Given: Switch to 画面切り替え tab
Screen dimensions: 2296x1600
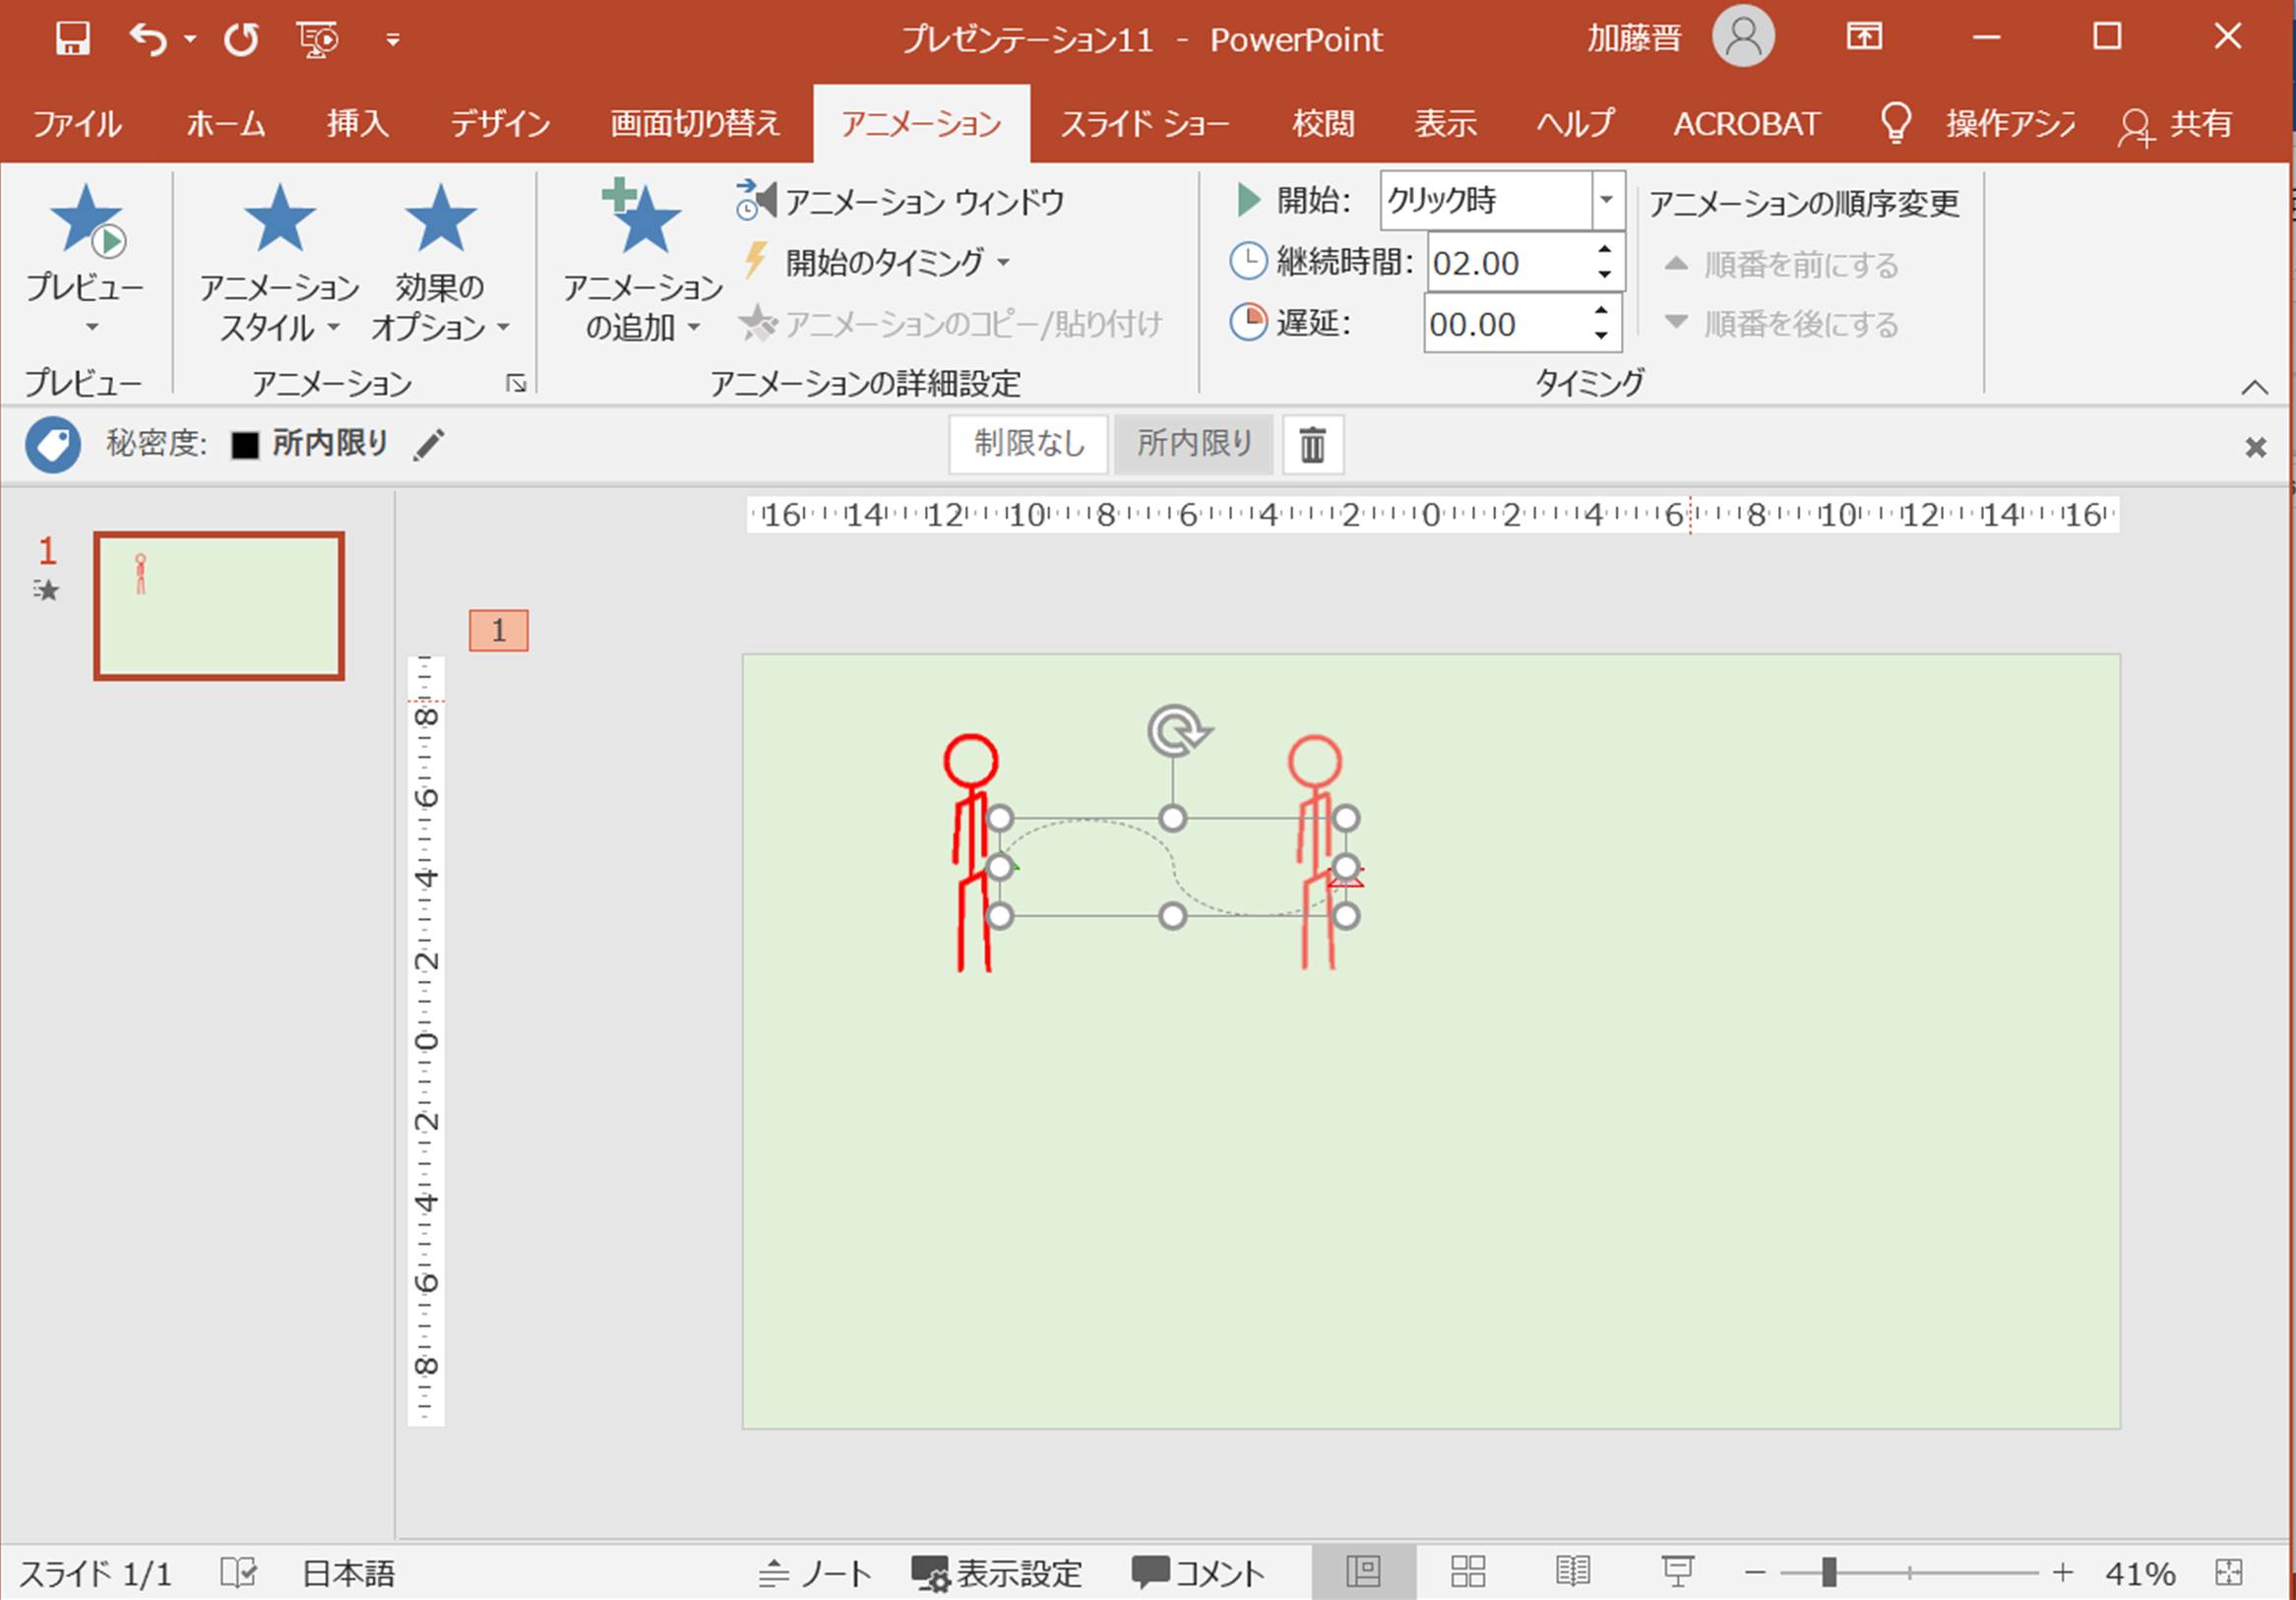Looking at the screenshot, I should tap(694, 124).
